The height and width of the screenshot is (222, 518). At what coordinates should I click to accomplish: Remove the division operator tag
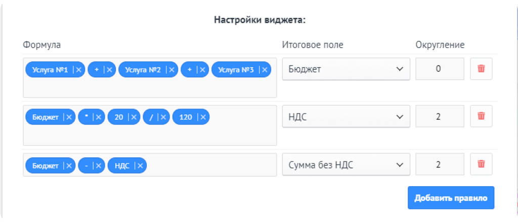[x=163, y=117]
